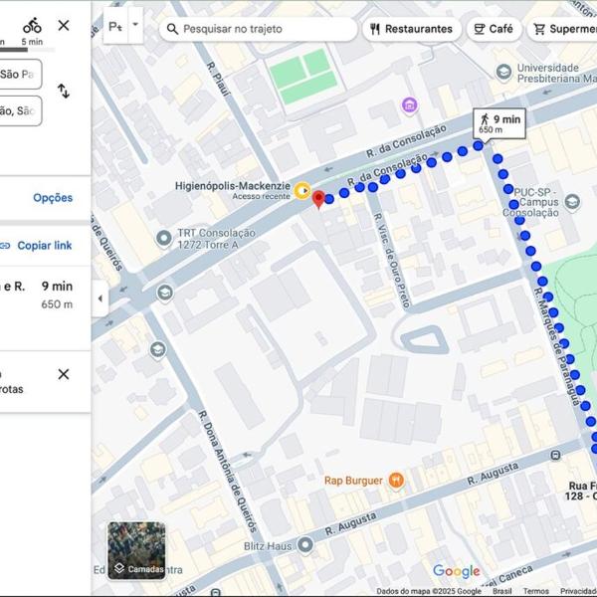Open the Camadas layers thumbnail

[x=136, y=550]
